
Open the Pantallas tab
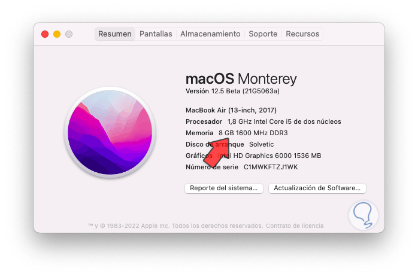156,34
